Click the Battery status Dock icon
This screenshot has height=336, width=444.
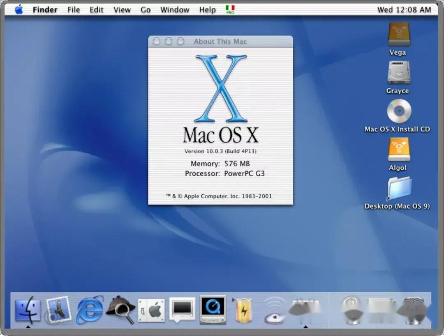(x=243, y=310)
